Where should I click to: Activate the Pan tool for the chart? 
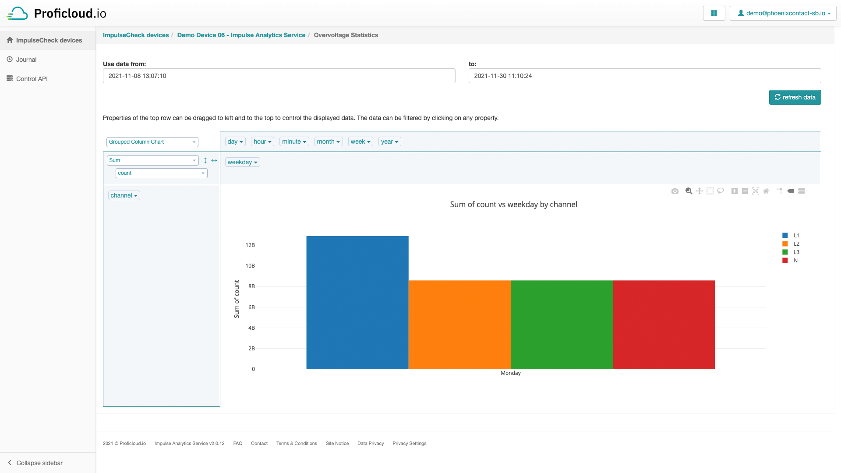click(x=699, y=191)
